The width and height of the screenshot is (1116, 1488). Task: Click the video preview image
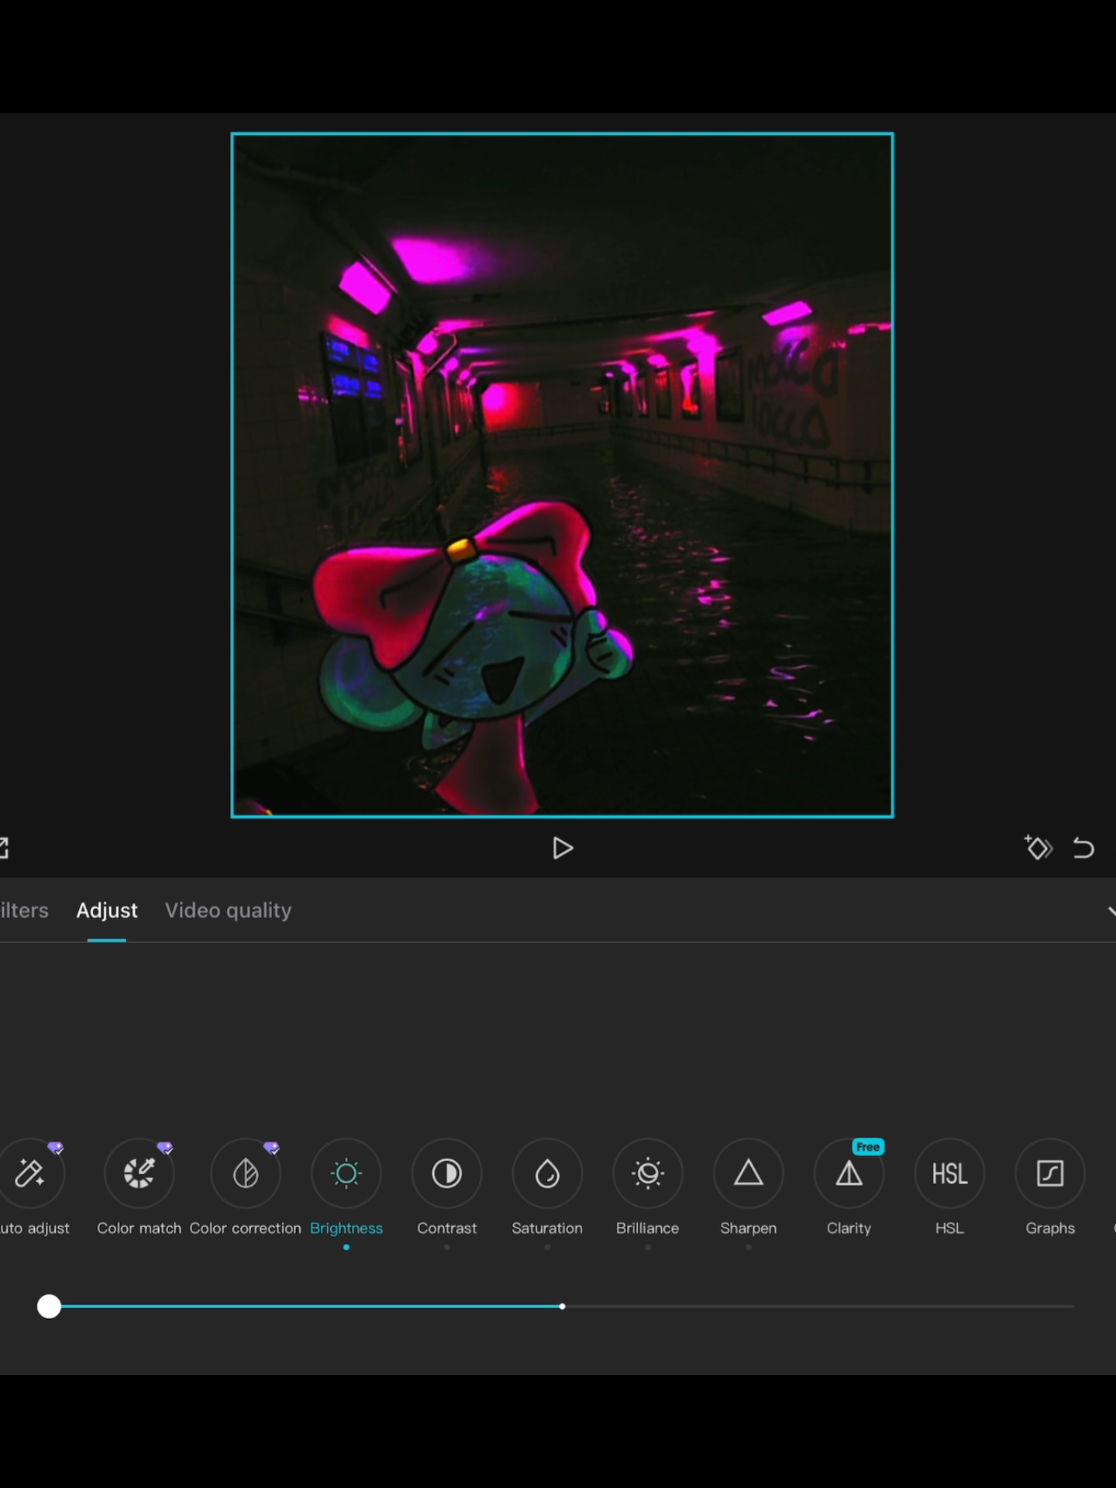tap(563, 475)
